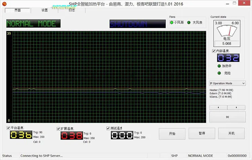The width and height of the screenshot is (252, 160).
Task: Click the 小风扇 fan indicator light
Action: (172, 23)
